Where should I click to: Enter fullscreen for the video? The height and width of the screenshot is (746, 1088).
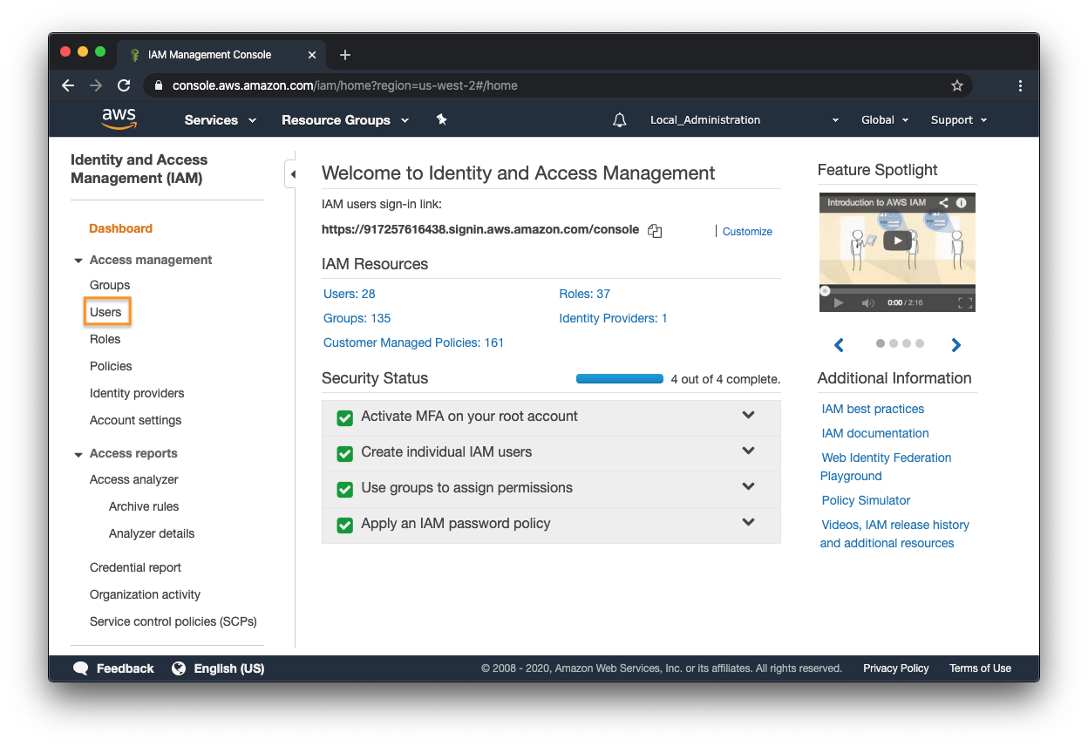964,302
